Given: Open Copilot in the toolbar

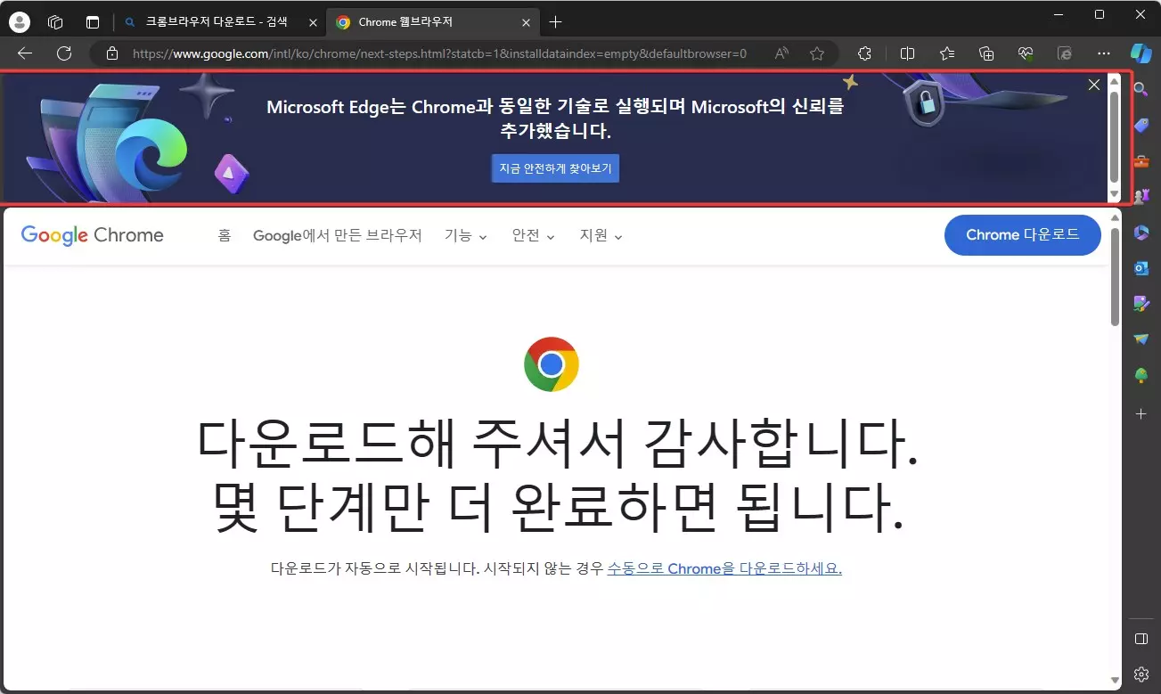Looking at the screenshot, I should click(1141, 53).
